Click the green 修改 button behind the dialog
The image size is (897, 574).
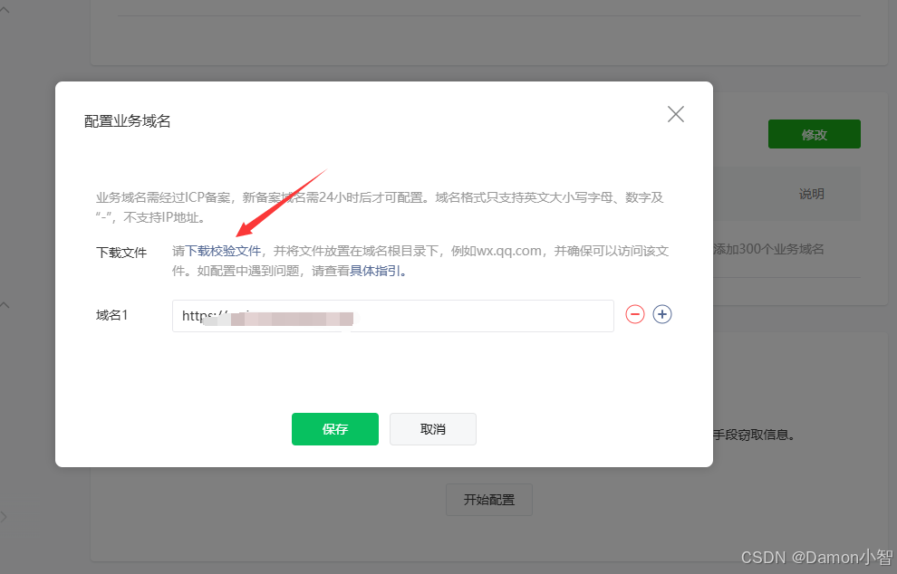[x=814, y=134]
